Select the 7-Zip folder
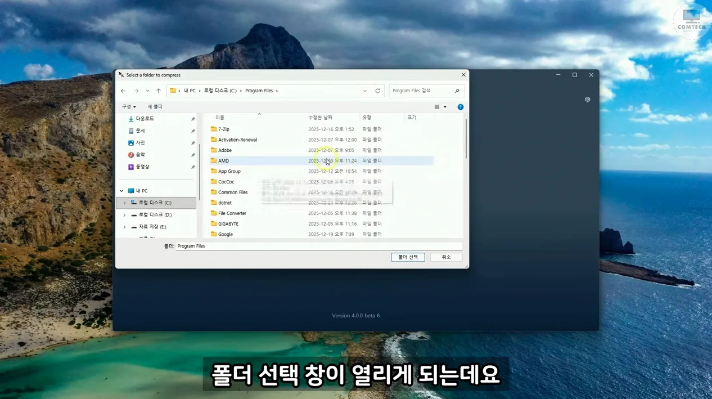Screen dimensions: 712x399 tap(224, 129)
